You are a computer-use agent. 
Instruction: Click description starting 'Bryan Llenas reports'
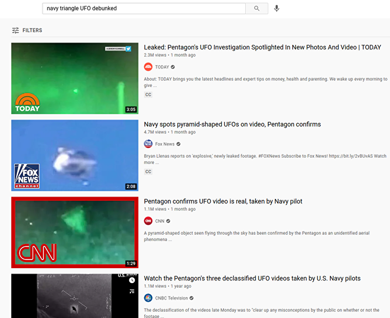(265, 159)
